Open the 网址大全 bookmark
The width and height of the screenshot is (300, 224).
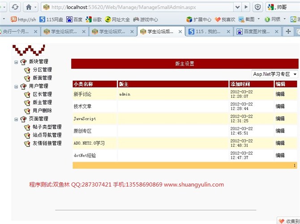point(117,19)
